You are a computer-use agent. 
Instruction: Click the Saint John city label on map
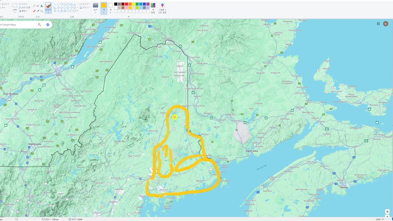pyautogui.click(x=252, y=151)
